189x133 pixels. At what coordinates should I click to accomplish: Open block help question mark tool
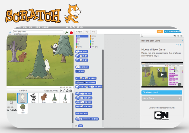[81, 27]
